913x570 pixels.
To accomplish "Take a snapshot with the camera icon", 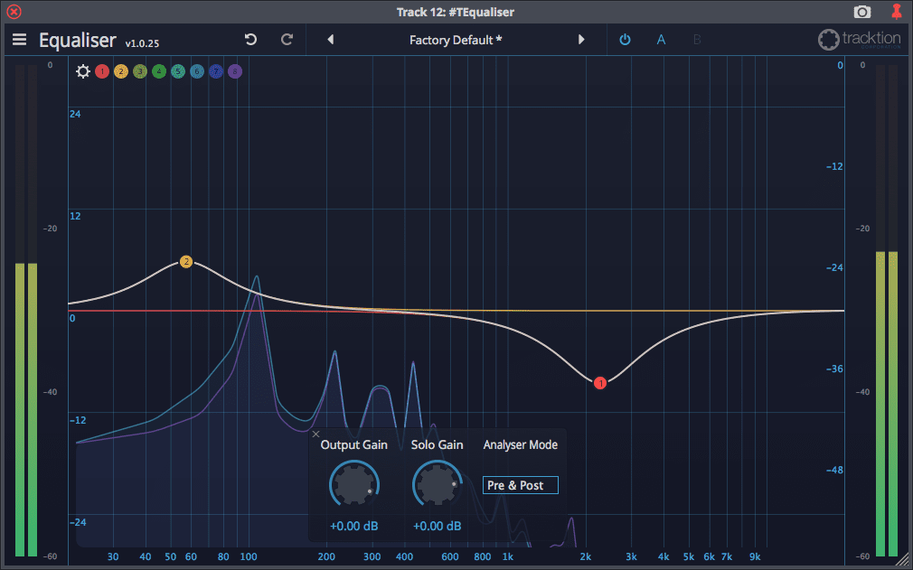I will coord(862,12).
